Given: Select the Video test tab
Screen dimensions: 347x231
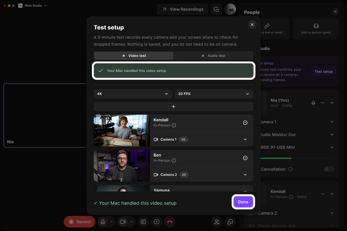Looking at the screenshot, I should 134,56.
